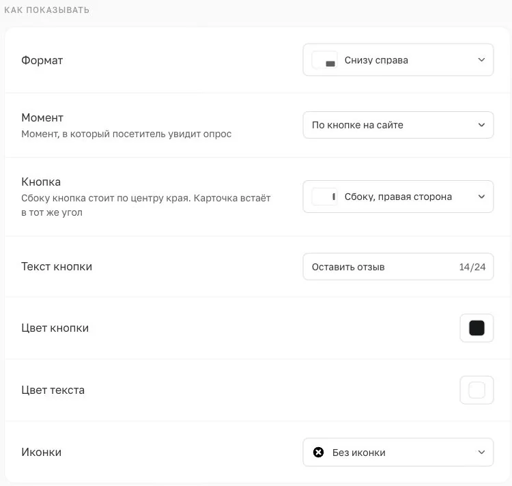Click the Текст кнопки label

click(57, 266)
